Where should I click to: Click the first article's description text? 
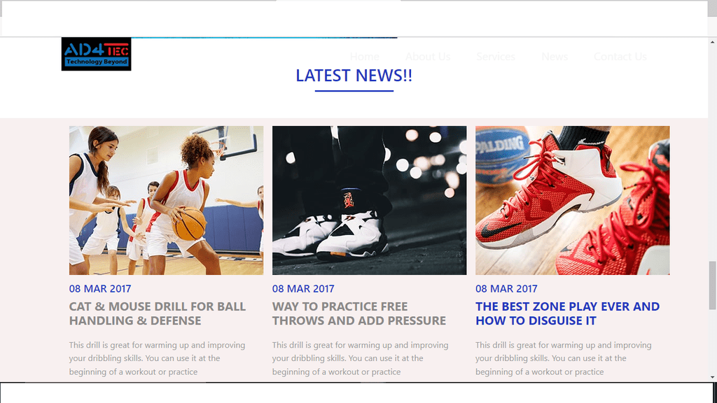[158, 358]
